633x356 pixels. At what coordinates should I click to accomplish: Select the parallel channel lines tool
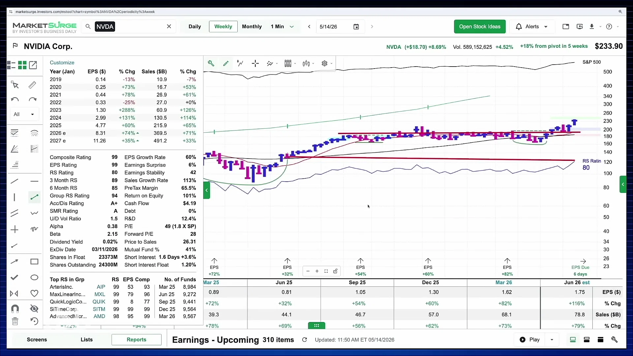pos(15,213)
